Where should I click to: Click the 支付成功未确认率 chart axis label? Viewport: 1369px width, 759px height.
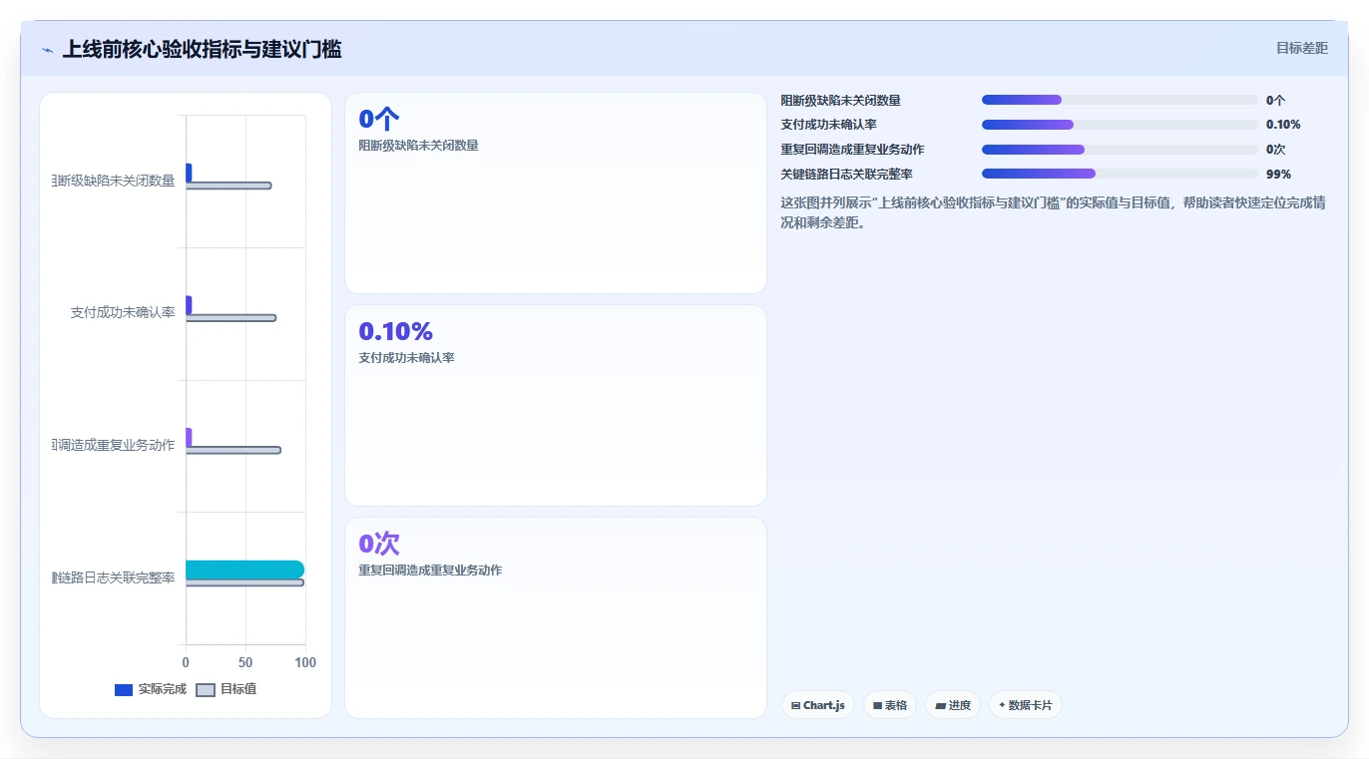click(123, 312)
